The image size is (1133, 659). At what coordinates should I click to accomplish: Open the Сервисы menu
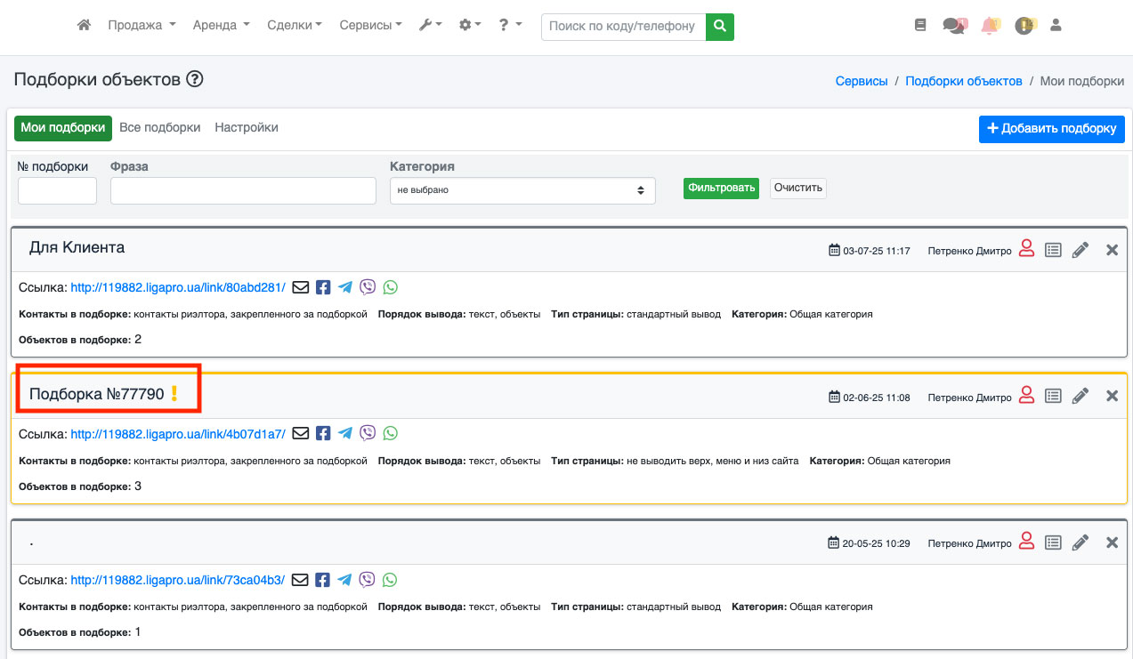tap(370, 26)
